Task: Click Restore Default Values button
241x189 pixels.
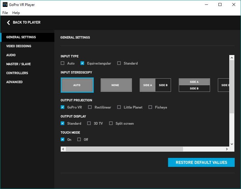Action: (x=201, y=162)
